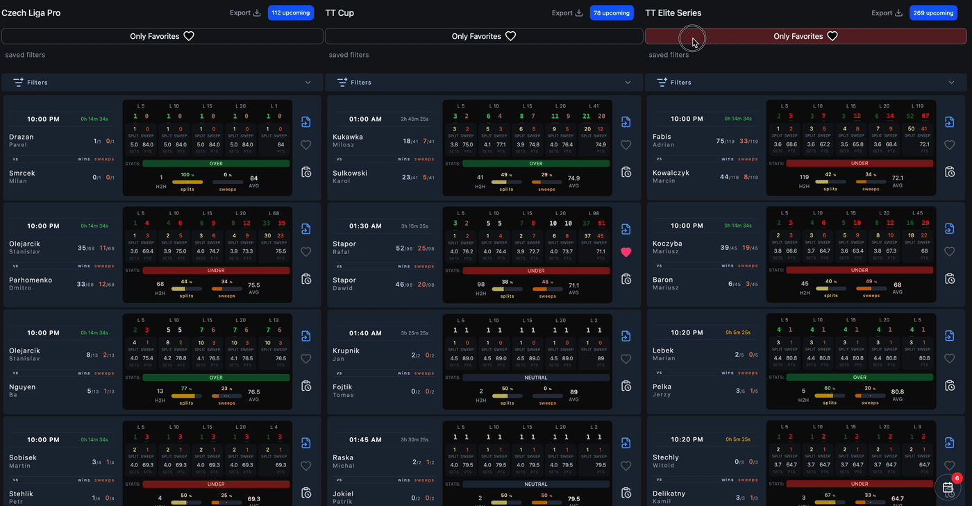Open document icon for Krupnik vs Fojtik
Viewport: 972px width, 506px height.
pyautogui.click(x=626, y=336)
